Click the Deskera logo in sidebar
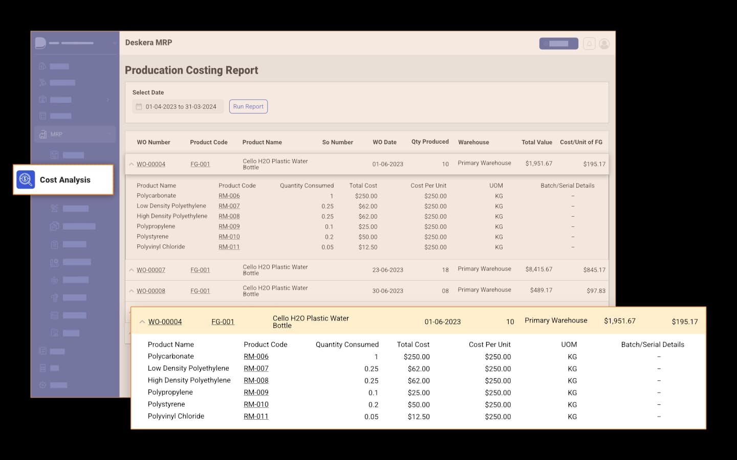 click(40, 43)
